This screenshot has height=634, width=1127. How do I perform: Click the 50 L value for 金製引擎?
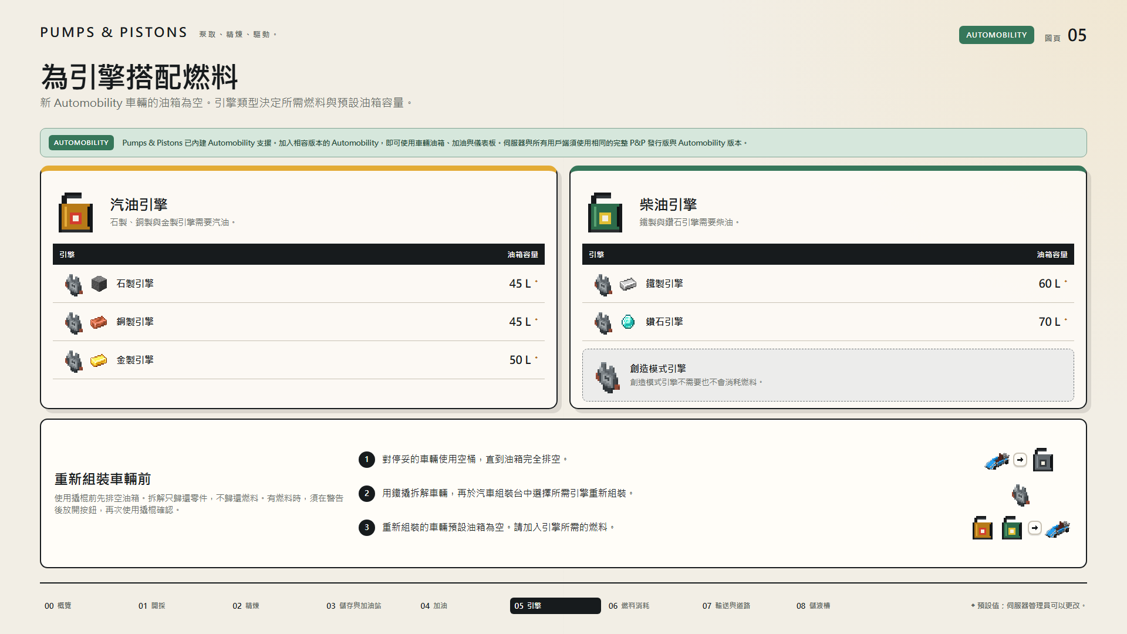tap(520, 360)
